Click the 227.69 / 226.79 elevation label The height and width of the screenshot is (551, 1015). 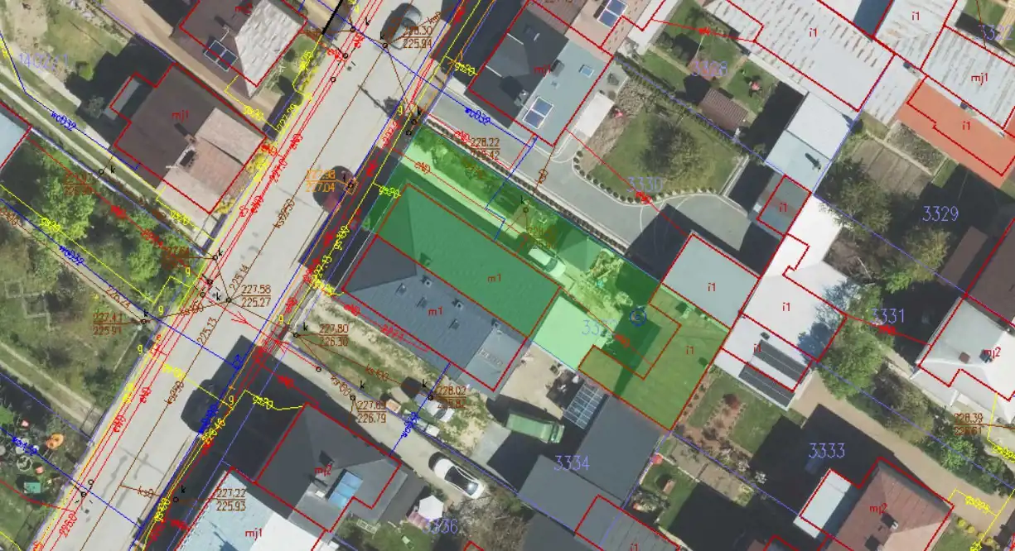click(370, 411)
